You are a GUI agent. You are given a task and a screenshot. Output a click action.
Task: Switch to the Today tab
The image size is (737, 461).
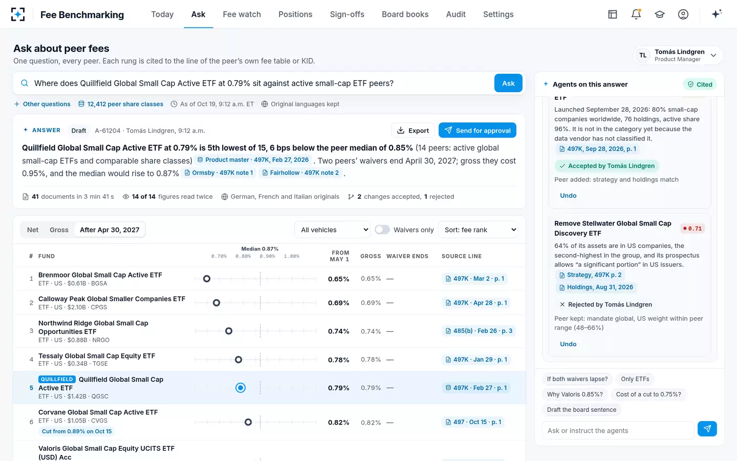162,14
